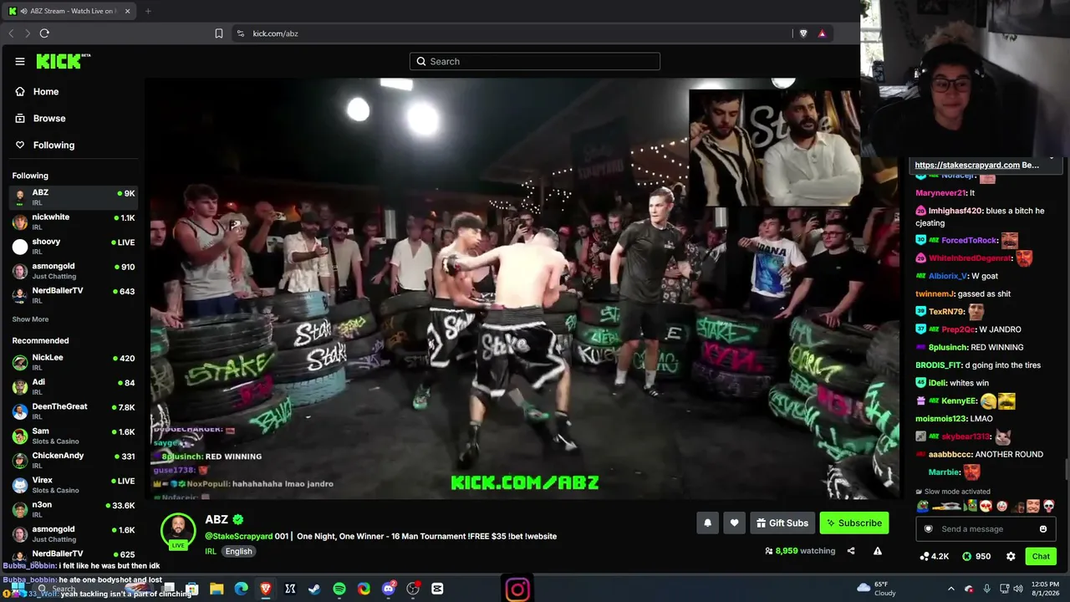Share the stream via the share icon
Viewport: 1070px width, 602px height.
coord(851,551)
